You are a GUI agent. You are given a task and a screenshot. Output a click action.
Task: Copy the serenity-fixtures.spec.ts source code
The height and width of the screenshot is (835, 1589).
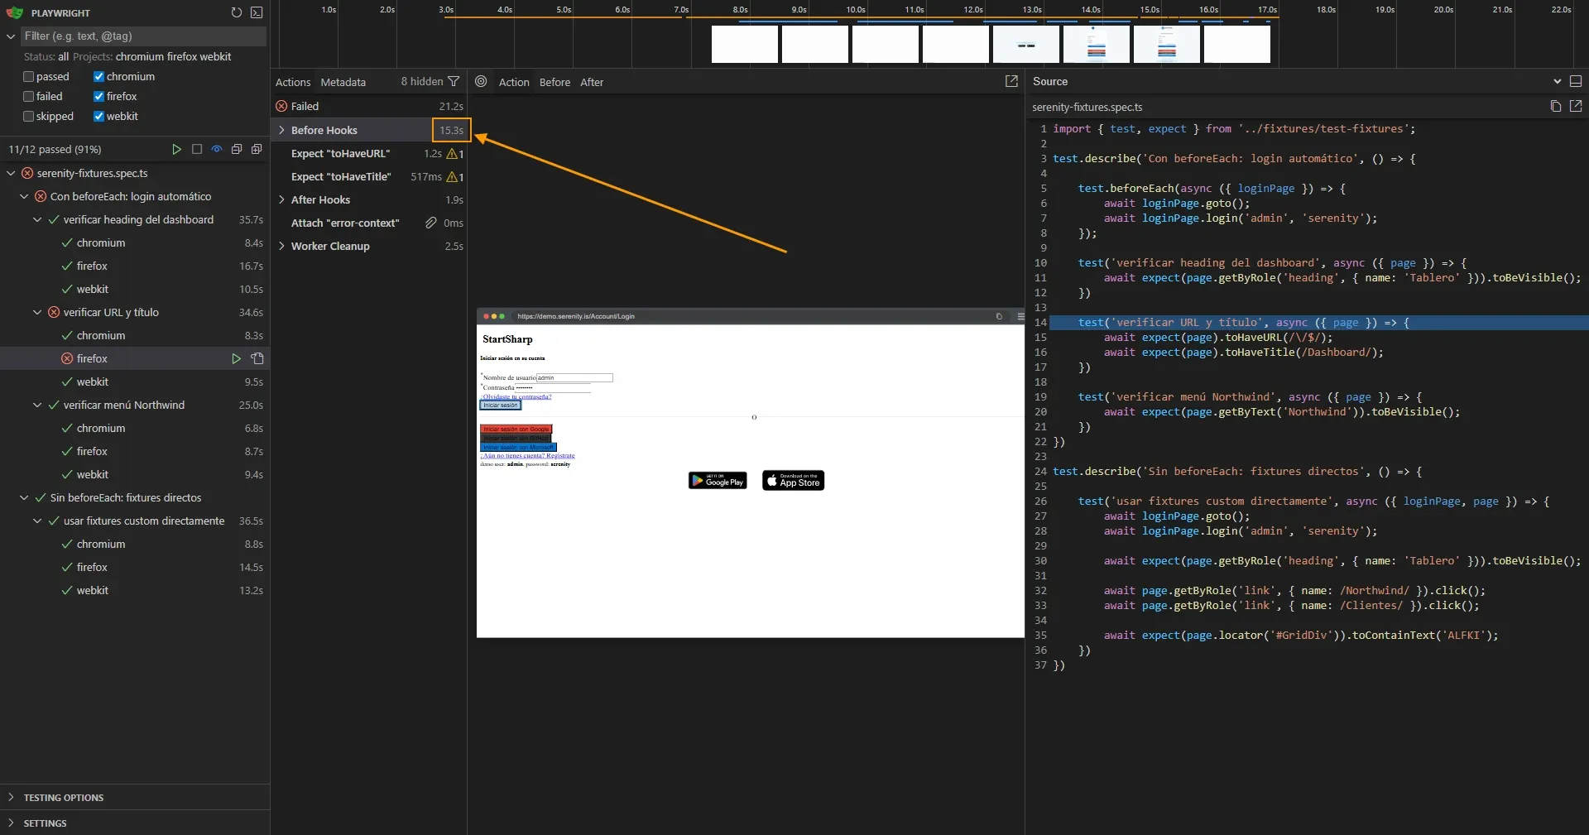click(x=1555, y=107)
